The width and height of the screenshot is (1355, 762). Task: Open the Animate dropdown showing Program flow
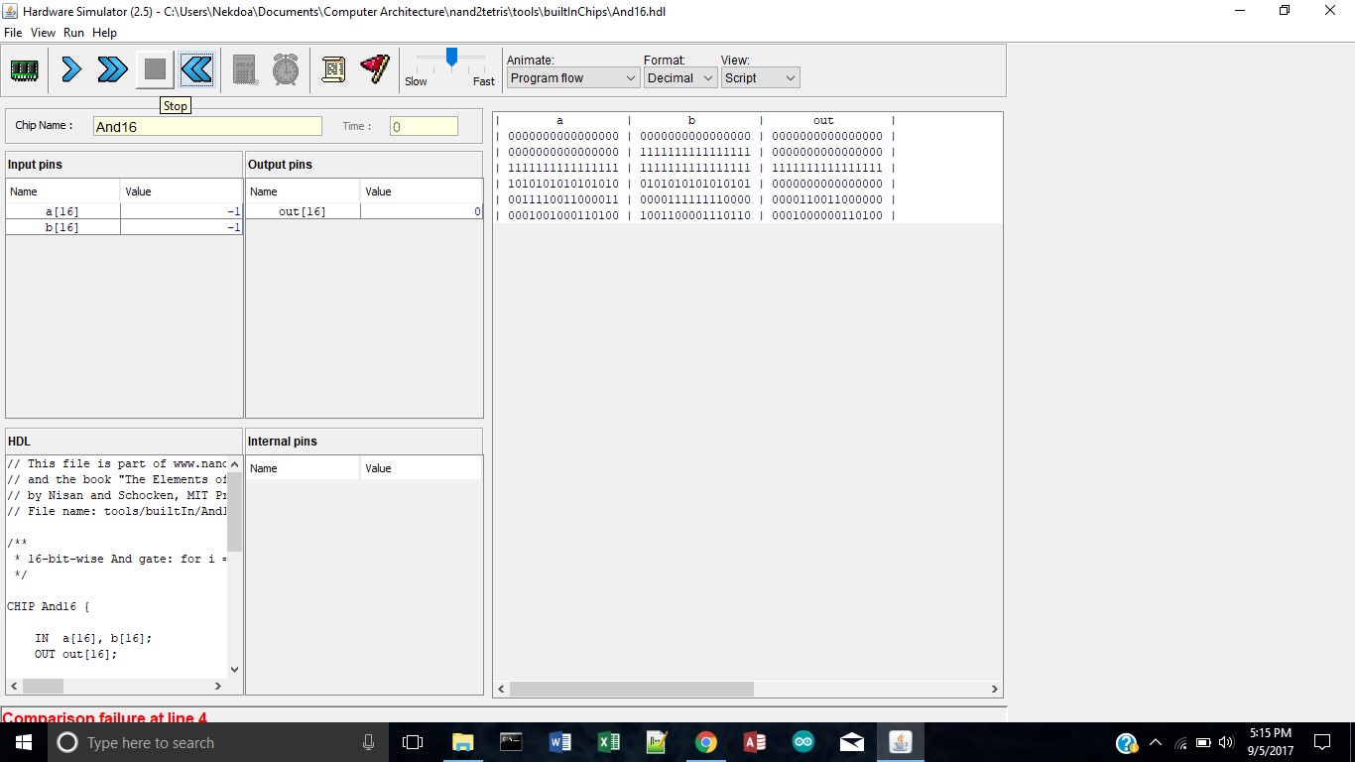tap(573, 78)
